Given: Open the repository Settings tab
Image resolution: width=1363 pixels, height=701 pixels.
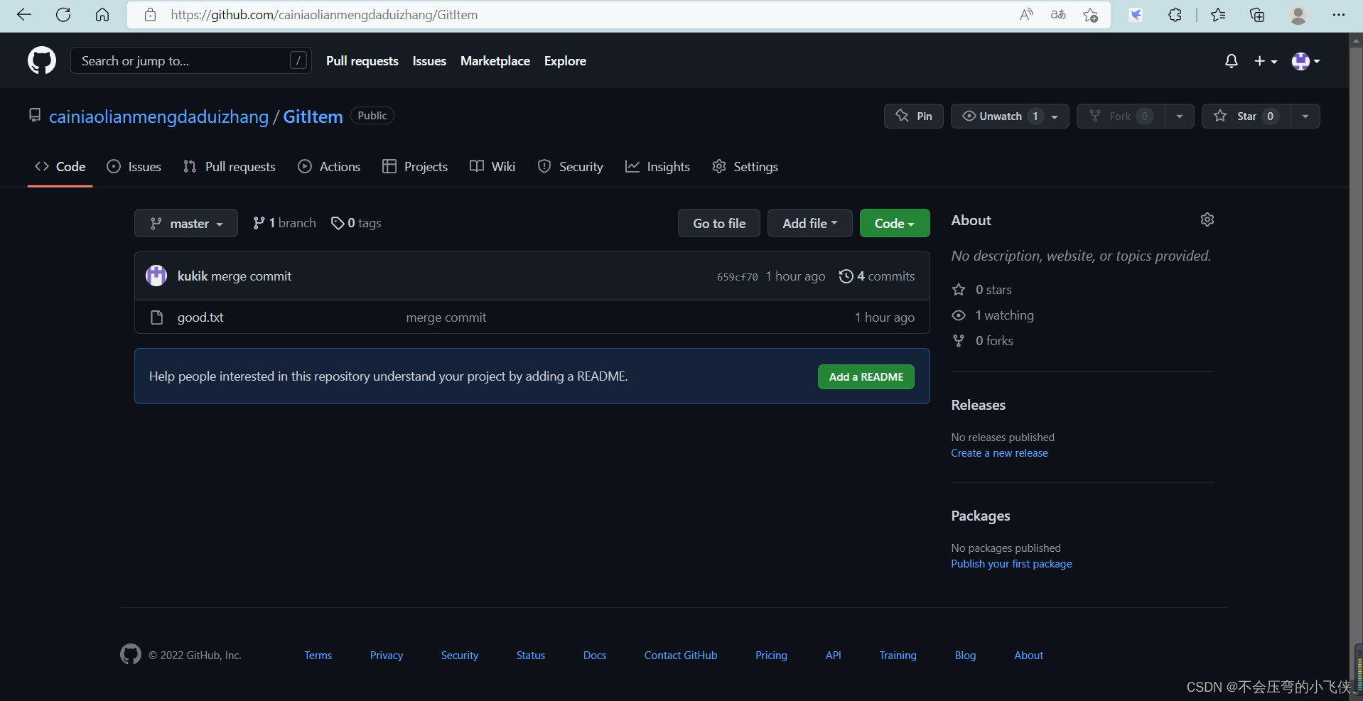Looking at the screenshot, I should (745, 166).
